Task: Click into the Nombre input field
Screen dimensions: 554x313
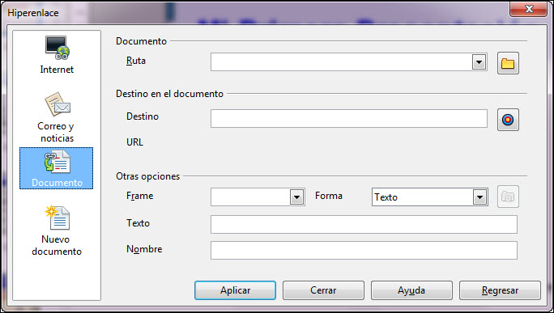Action: tap(364, 250)
